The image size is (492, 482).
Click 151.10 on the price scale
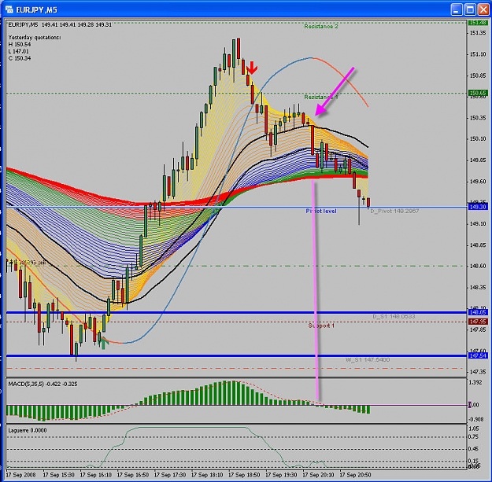point(478,54)
